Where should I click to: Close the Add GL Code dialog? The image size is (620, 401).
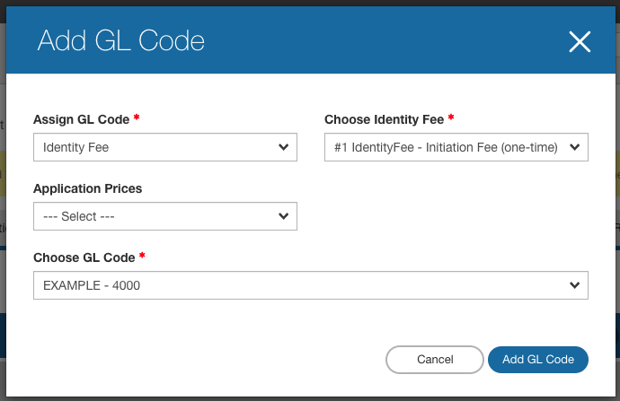coord(580,41)
